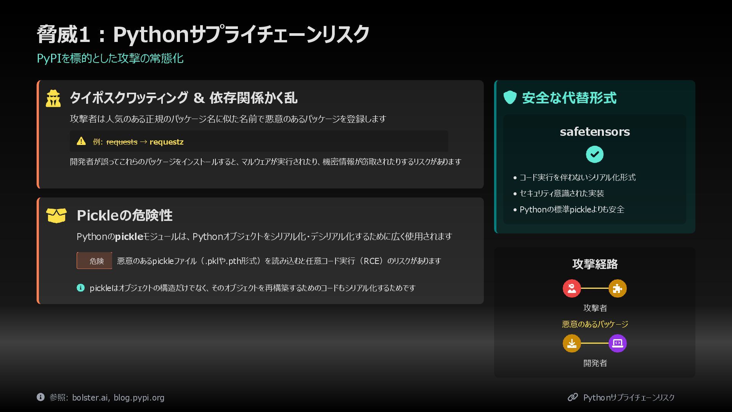Viewport: 732px width, 412px height.
Task: Click the requestz example text
Action: tap(166, 142)
